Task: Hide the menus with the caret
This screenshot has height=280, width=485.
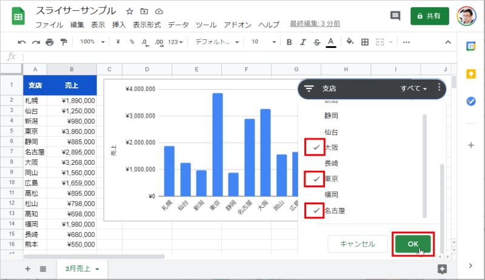Action: coord(448,42)
